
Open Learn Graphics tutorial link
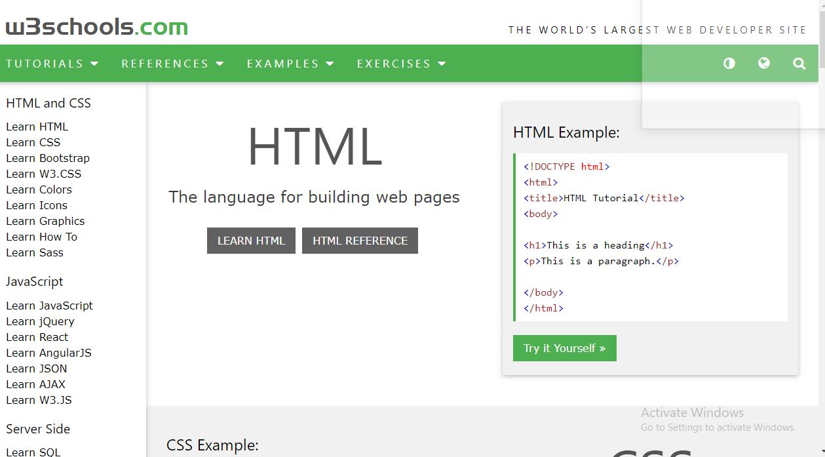tap(45, 221)
